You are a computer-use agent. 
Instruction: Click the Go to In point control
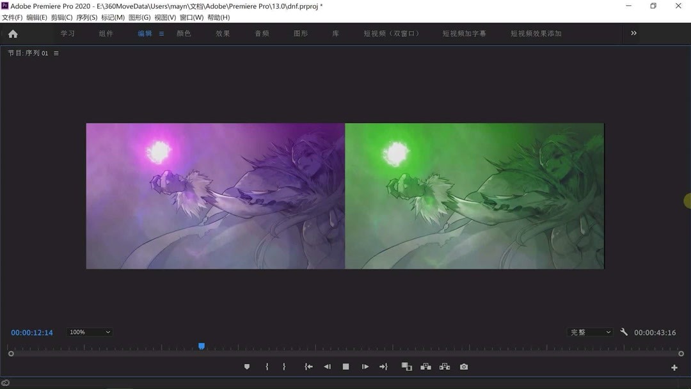[x=308, y=367]
